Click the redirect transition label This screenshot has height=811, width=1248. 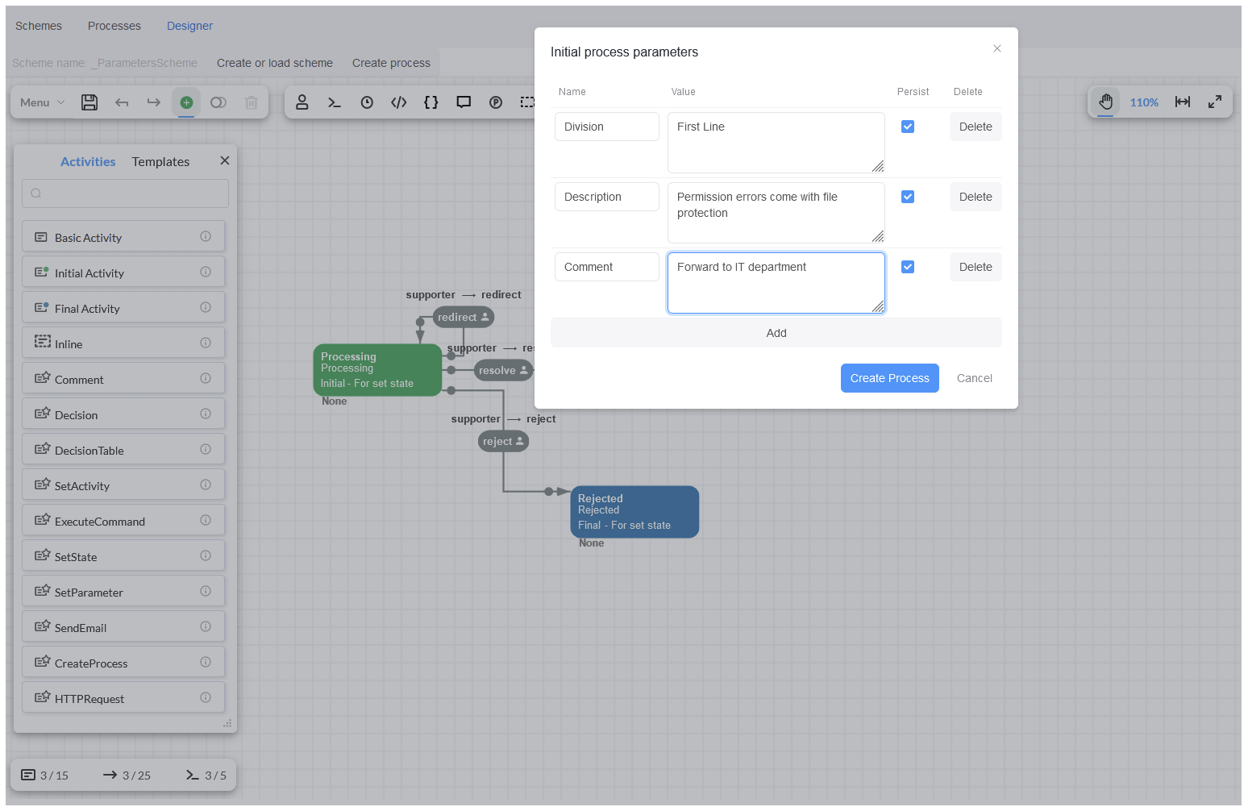pos(464,318)
